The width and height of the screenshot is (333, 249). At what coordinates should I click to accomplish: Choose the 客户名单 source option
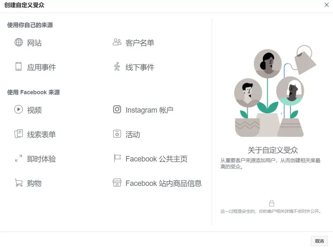tap(133, 43)
